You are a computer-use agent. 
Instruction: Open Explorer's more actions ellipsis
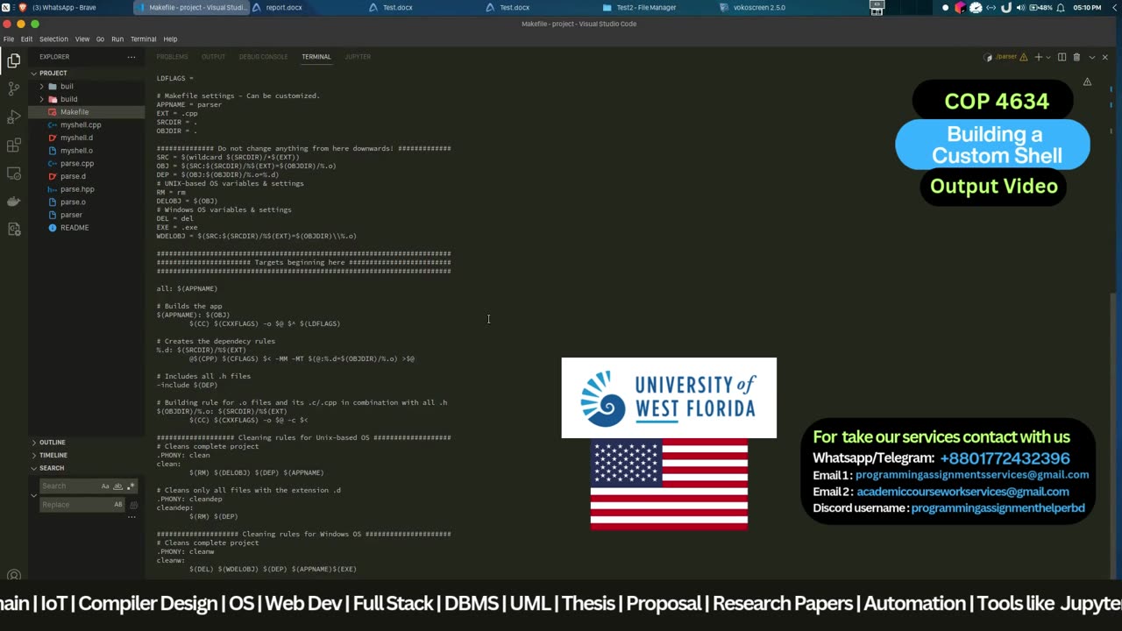tap(131, 57)
